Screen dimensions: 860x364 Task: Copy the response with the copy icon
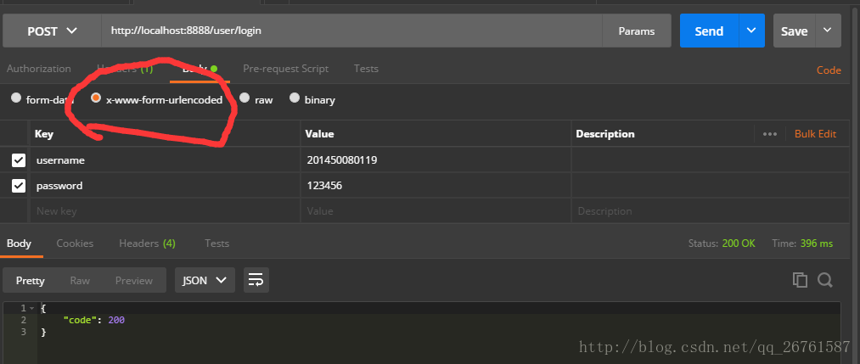[x=801, y=280]
